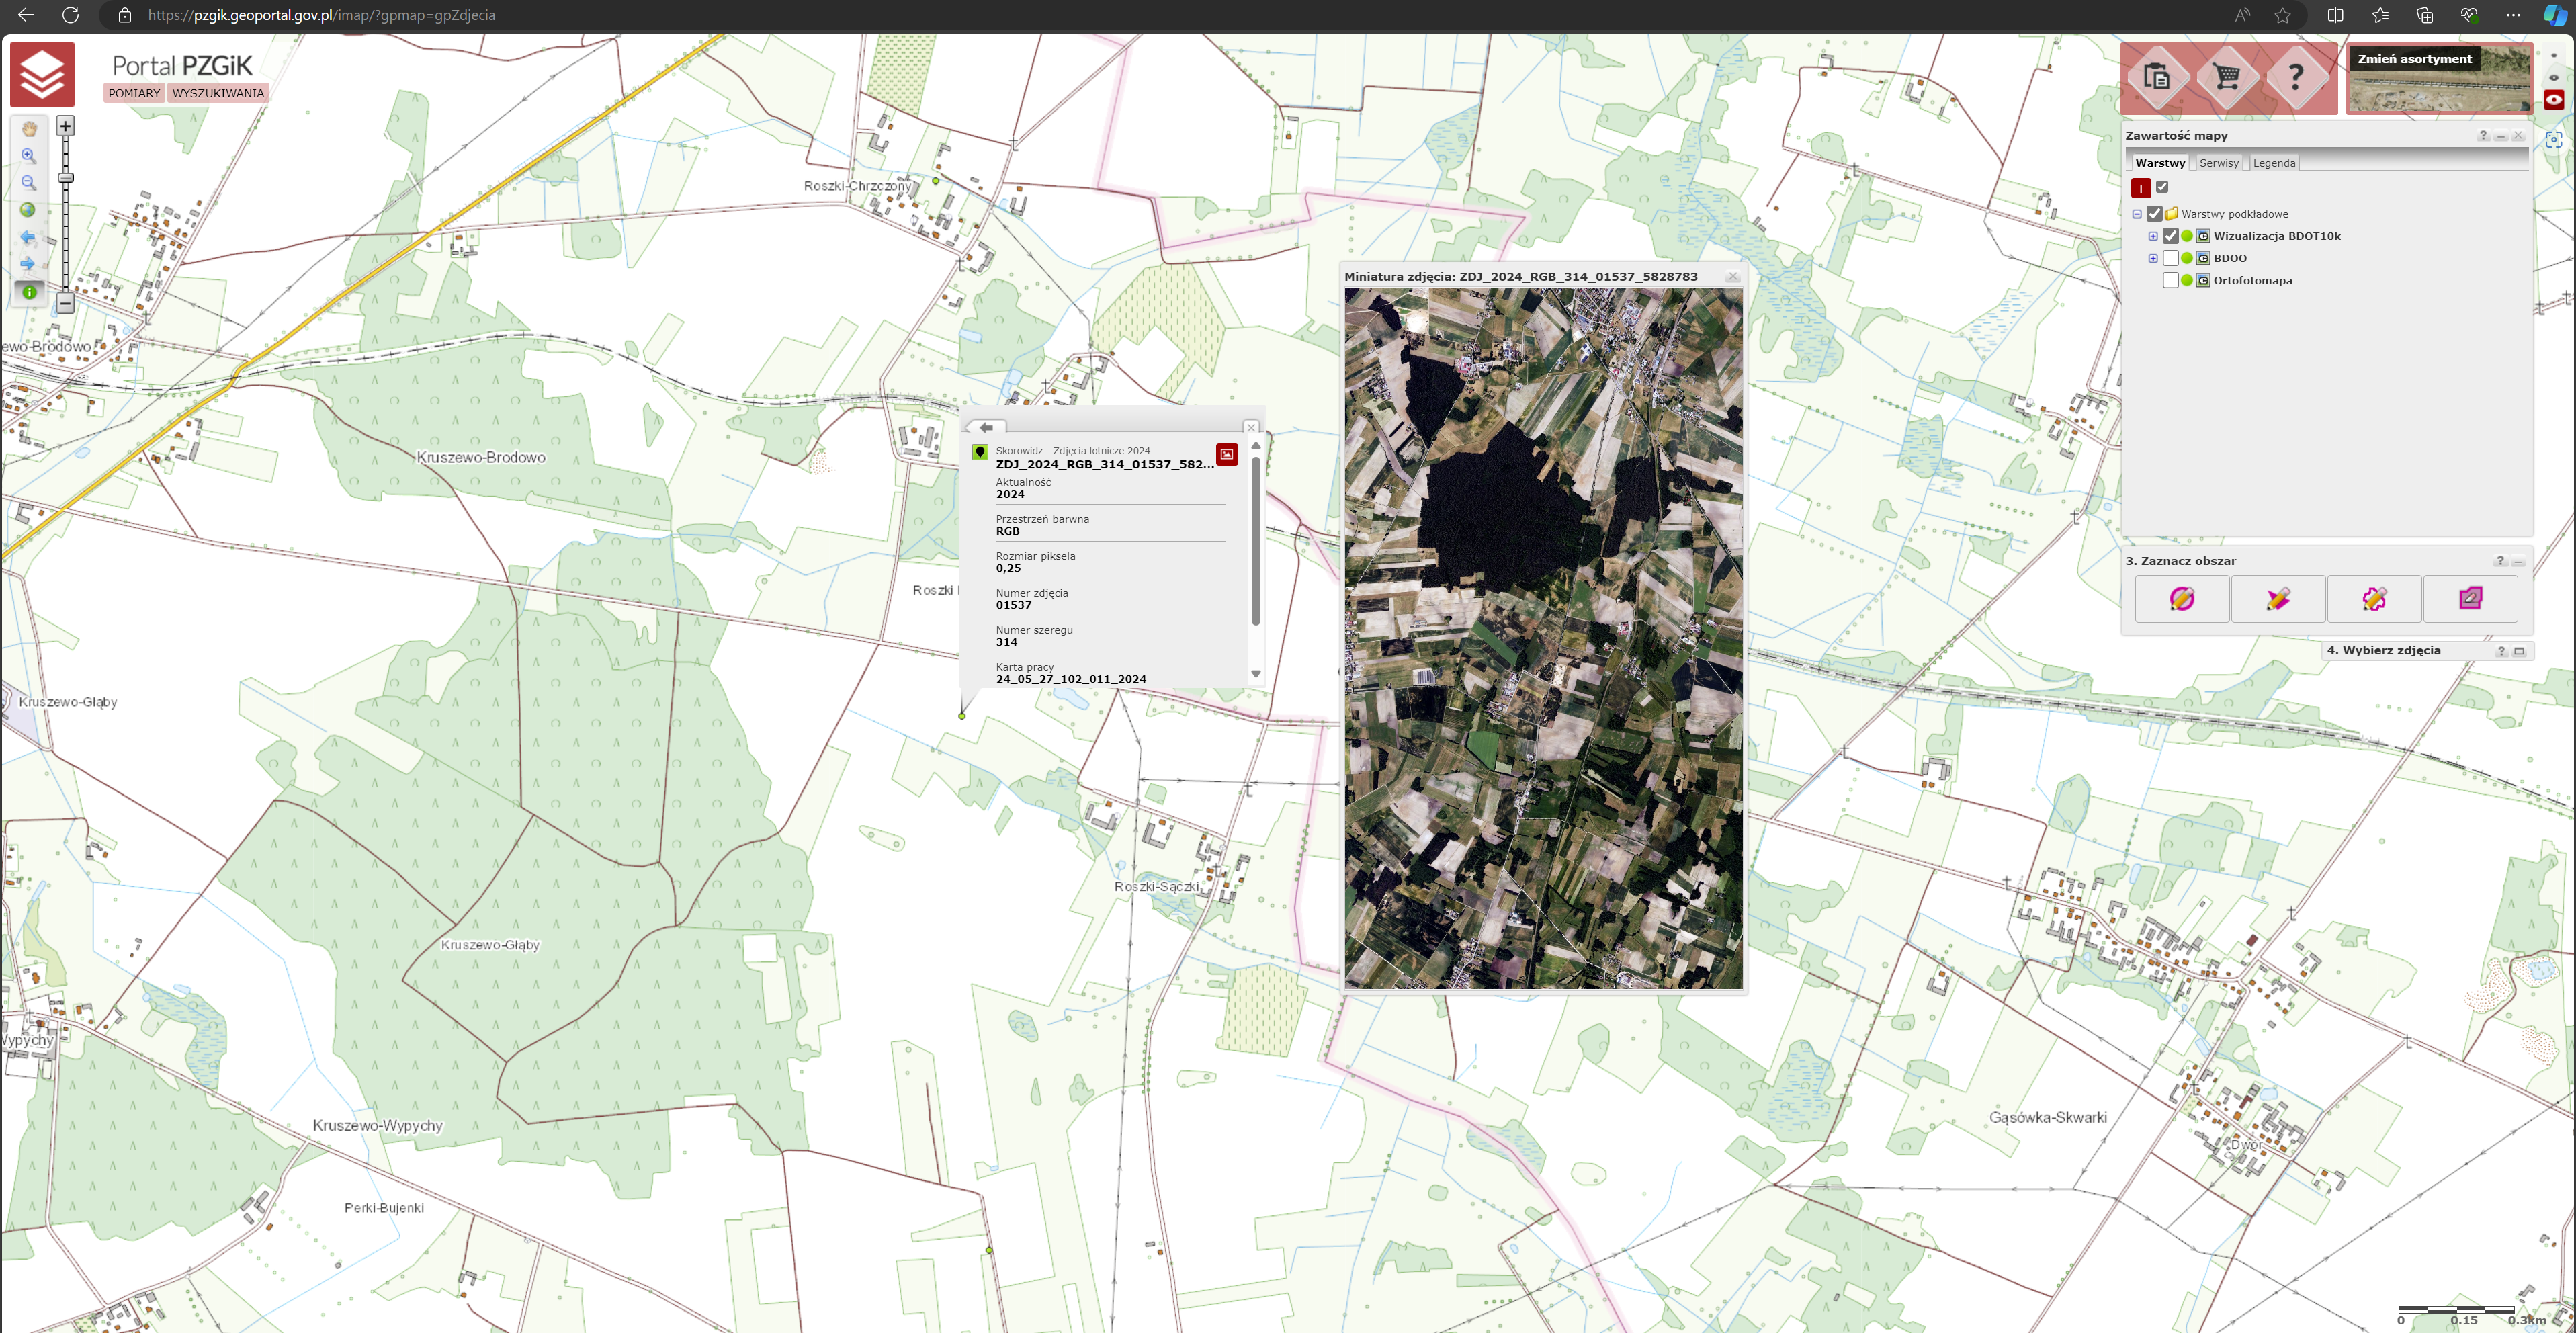
Task: Click the previous view blue arrow
Action: (x=28, y=238)
